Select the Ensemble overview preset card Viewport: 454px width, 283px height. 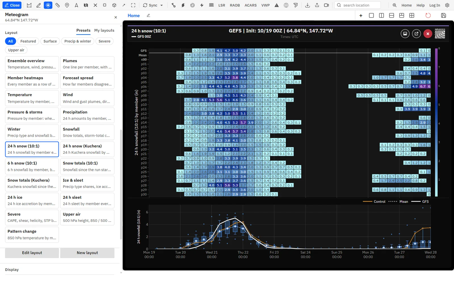(x=32, y=64)
